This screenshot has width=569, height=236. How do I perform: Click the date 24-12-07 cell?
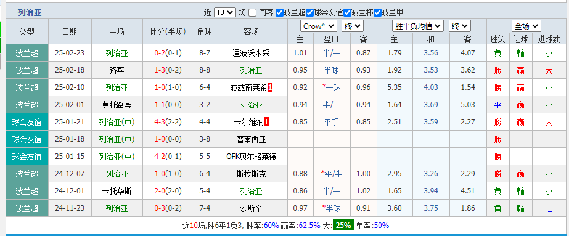pyautogui.click(x=70, y=174)
